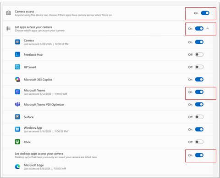Click Choose which apps can access your camera

[39, 31]
